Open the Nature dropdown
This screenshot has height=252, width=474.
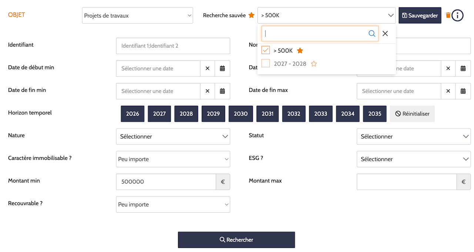pos(173,137)
